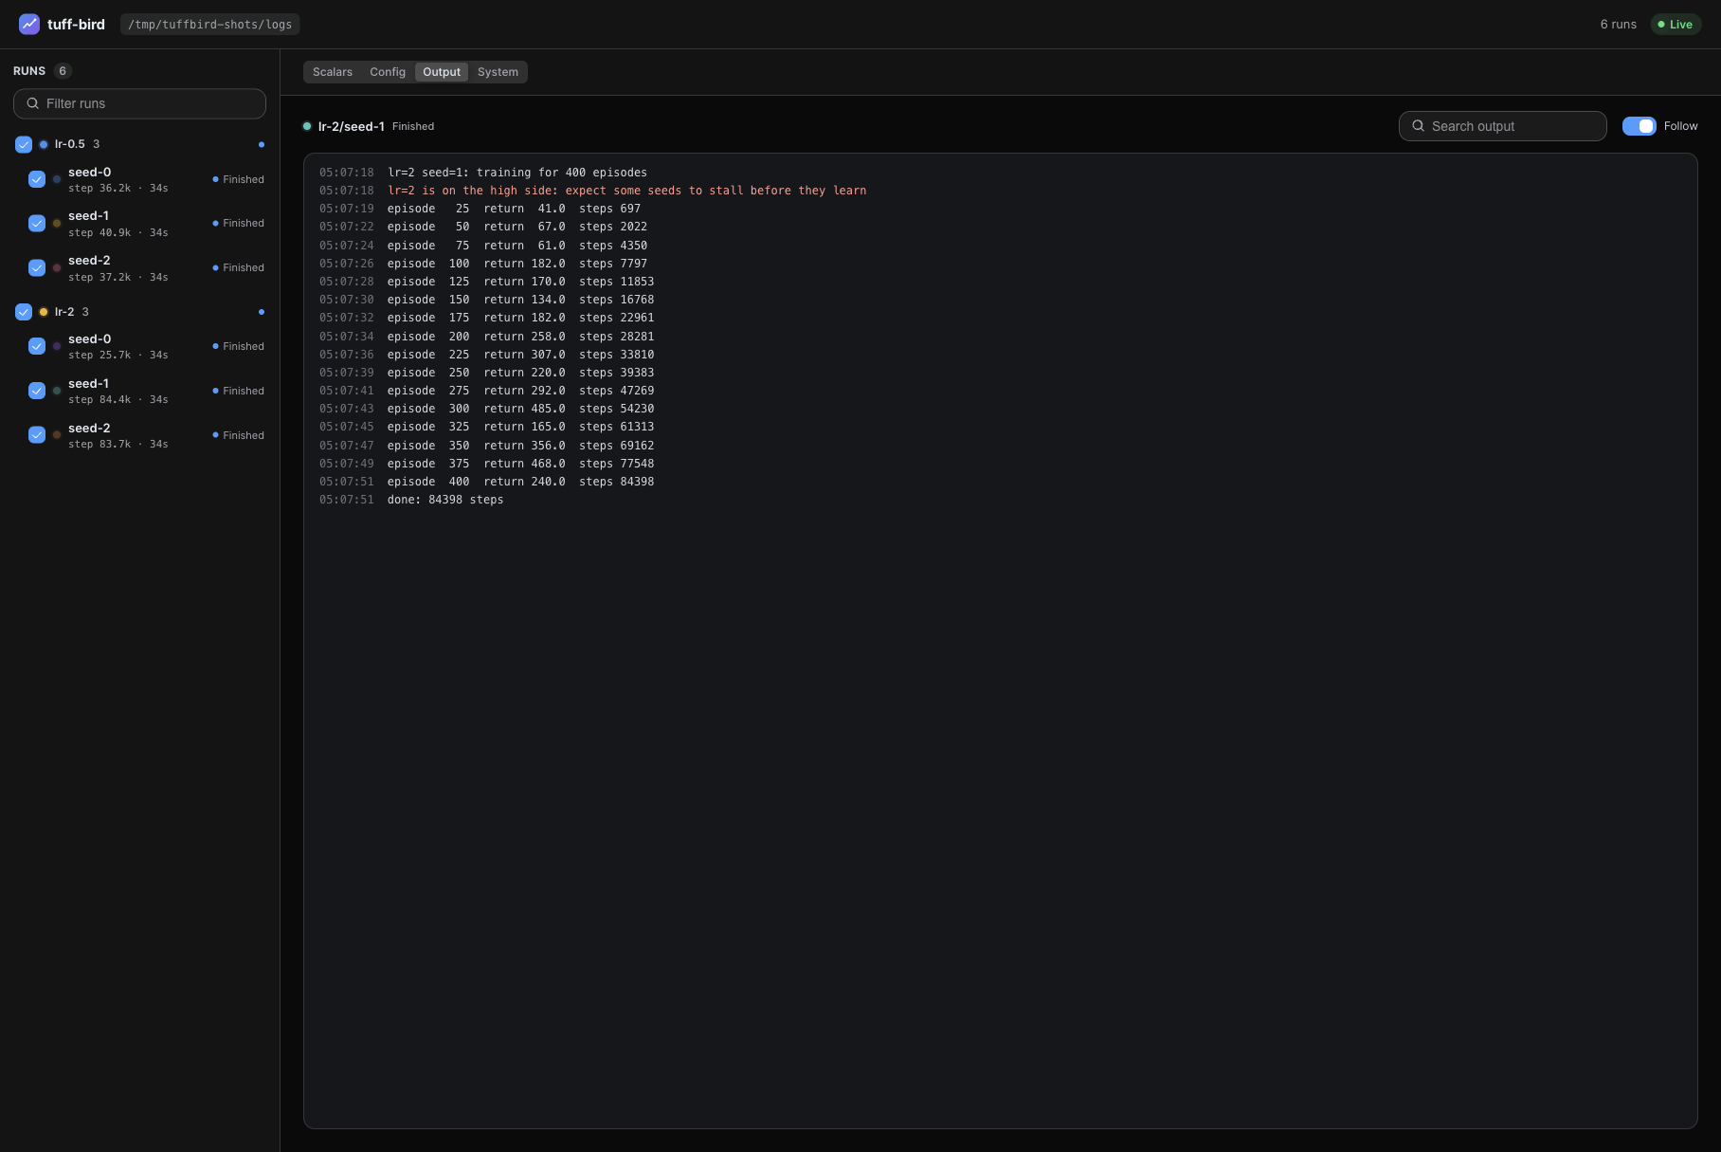
Task: Click the RUNS count badge showing 6
Action: click(63, 71)
